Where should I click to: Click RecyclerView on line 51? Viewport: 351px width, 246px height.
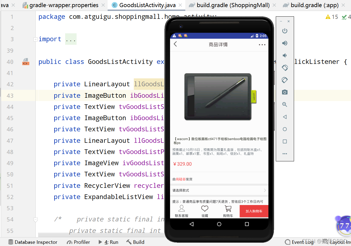point(107,186)
